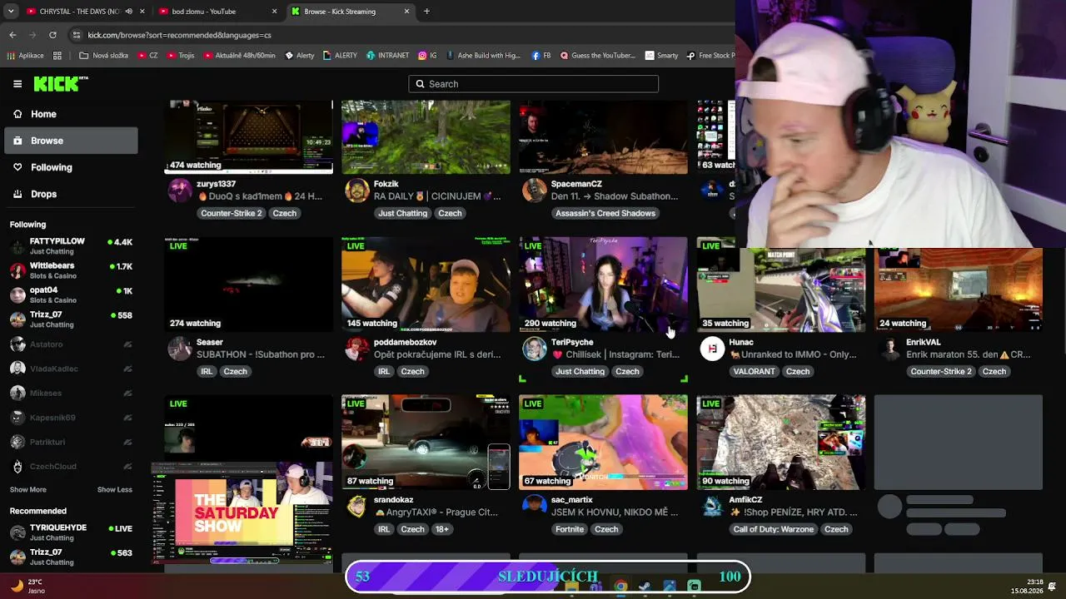Close the bod zlomu YouTube tab

275,12
